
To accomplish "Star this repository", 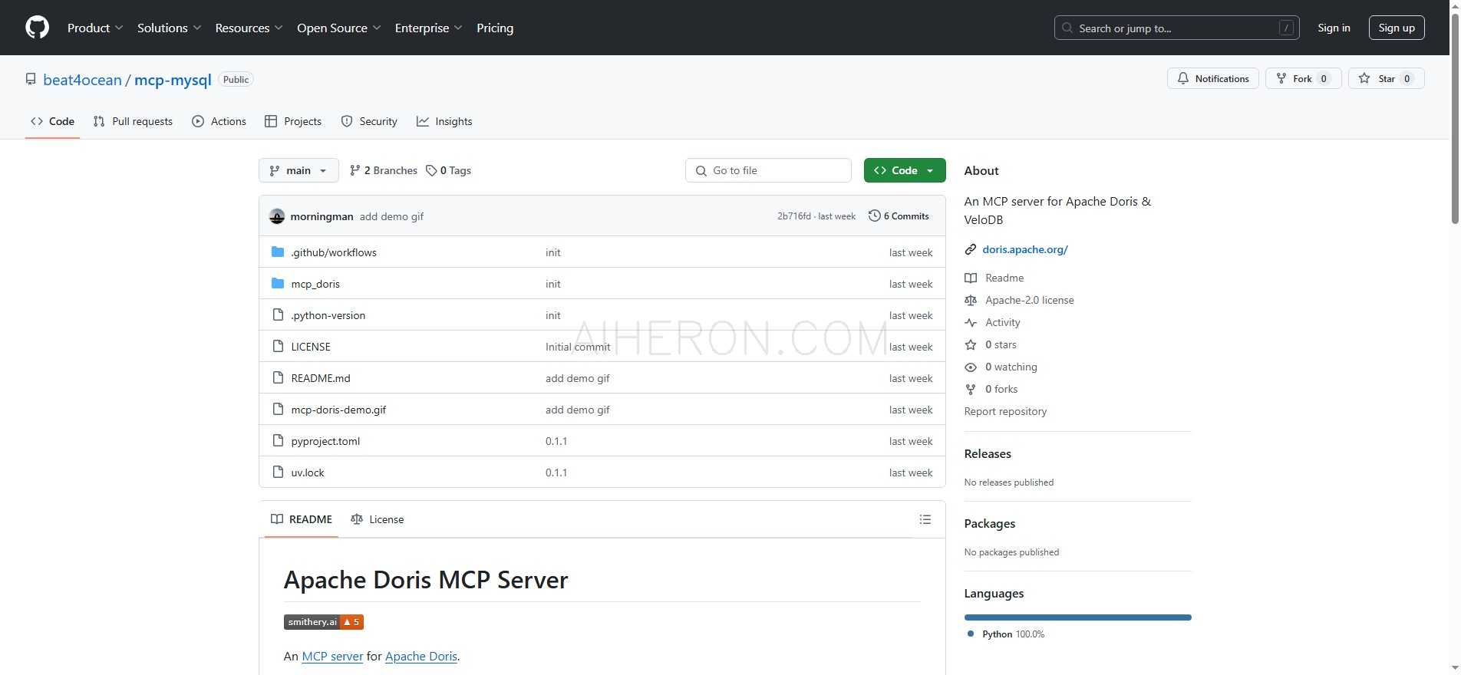I will 1386,78.
